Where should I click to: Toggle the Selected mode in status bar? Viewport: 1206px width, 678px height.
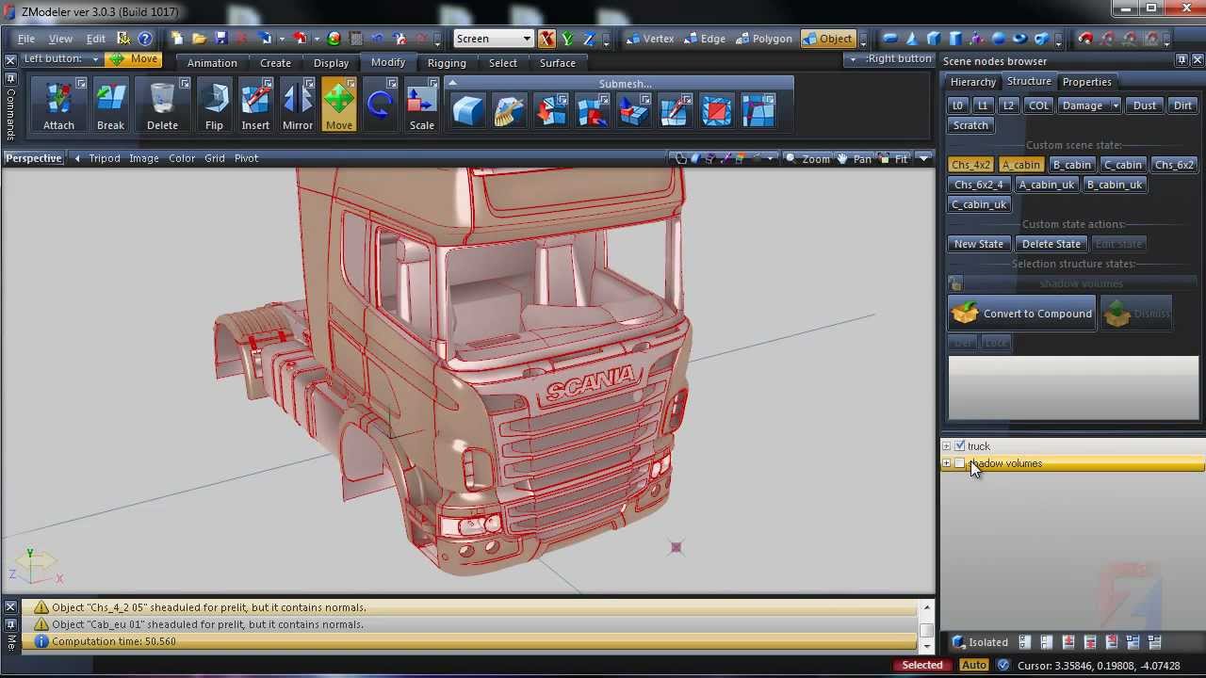pos(922,666)
